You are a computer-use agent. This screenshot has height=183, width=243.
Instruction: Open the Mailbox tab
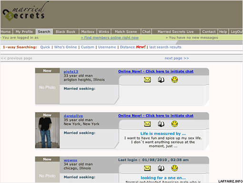pyautogui.click(x=88, y=32)
